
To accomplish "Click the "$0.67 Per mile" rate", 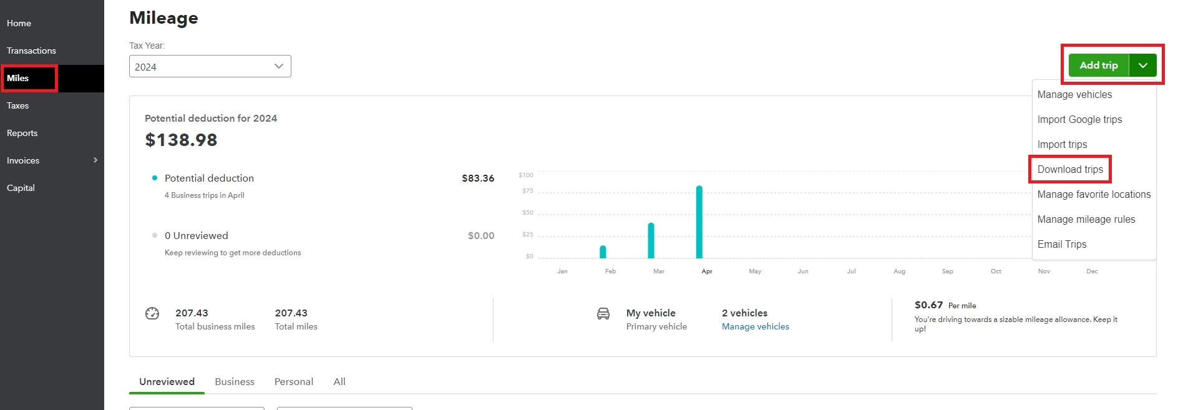I will point(945,305).
